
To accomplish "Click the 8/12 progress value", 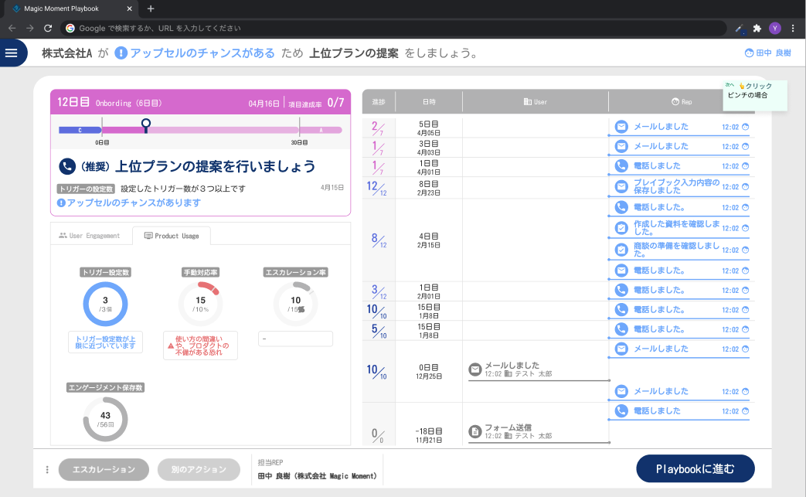I will point(379,240).
